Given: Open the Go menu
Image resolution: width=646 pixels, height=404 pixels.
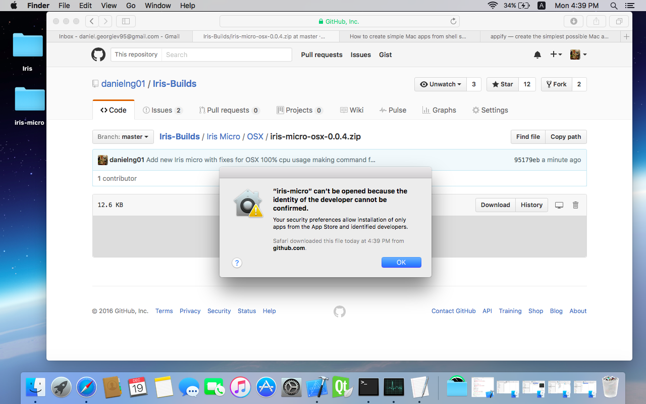Looking at the screenshot, I should pos(131,6).
